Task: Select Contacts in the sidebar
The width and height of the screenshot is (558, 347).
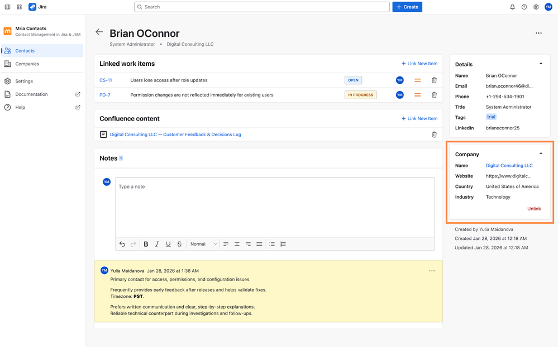Action: point(42,50)
